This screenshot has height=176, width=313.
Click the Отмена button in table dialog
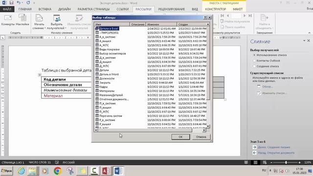[x=201, y=137]
